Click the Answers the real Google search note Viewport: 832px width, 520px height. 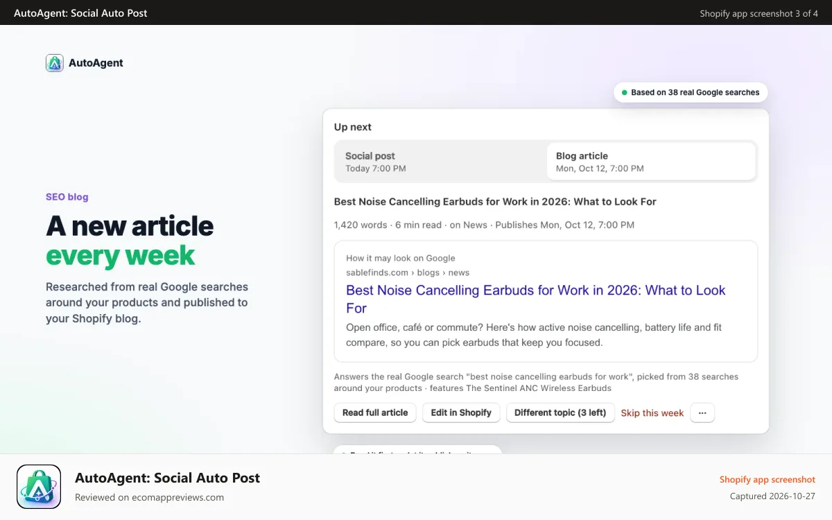pos(536,382)
